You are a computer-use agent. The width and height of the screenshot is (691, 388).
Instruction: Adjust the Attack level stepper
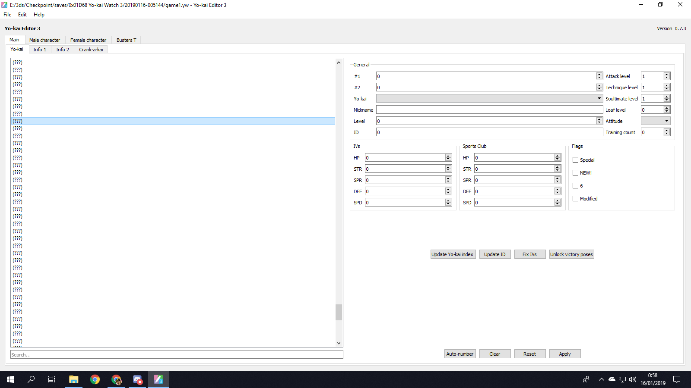[667, 76]
